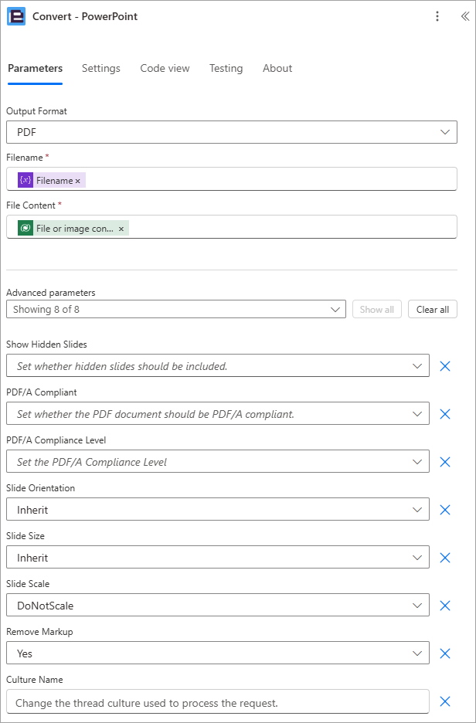The height and width of the screenshot is (723, 476).
Task: Click the Advanced parameters label
Action: (51, 292)
